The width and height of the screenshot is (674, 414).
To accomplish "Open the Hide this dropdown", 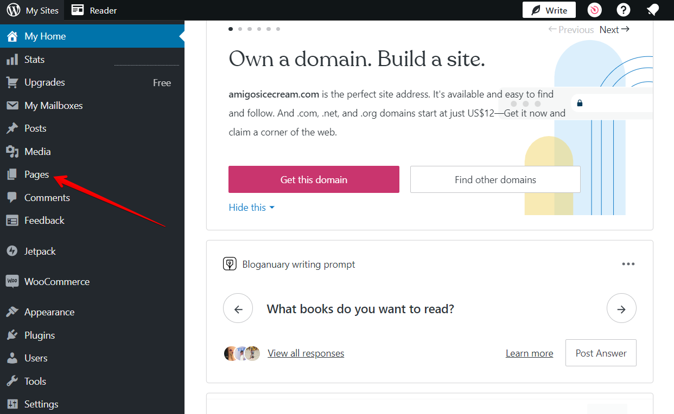I will pyautogui.click(x=251, y=207).
